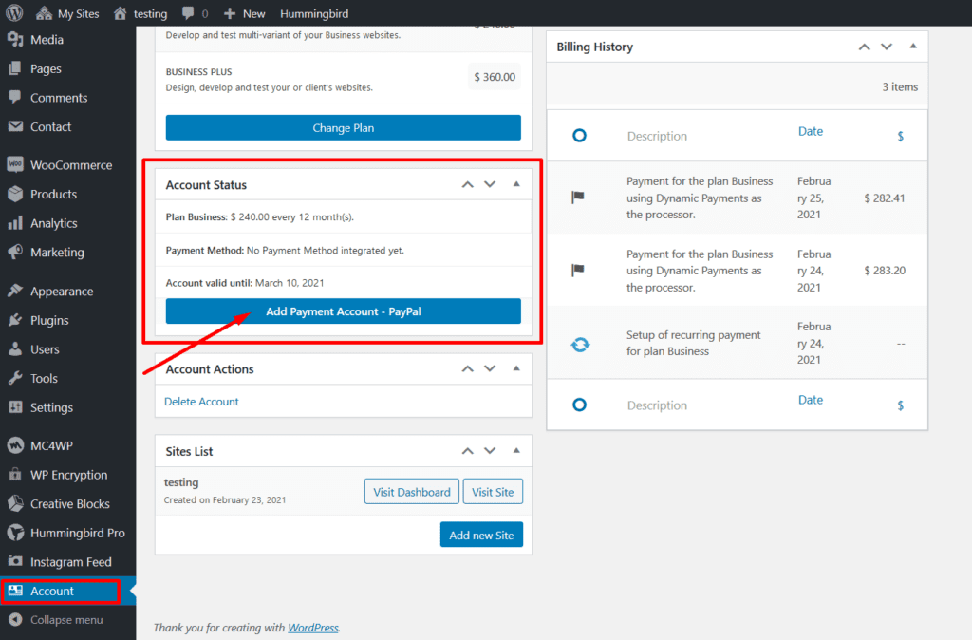Click the Tools wrench icon
Viewport: 972px width, 640px height.
click(15, 378)
